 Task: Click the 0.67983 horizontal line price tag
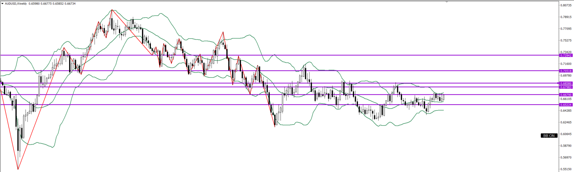click(x=566, y=87)
